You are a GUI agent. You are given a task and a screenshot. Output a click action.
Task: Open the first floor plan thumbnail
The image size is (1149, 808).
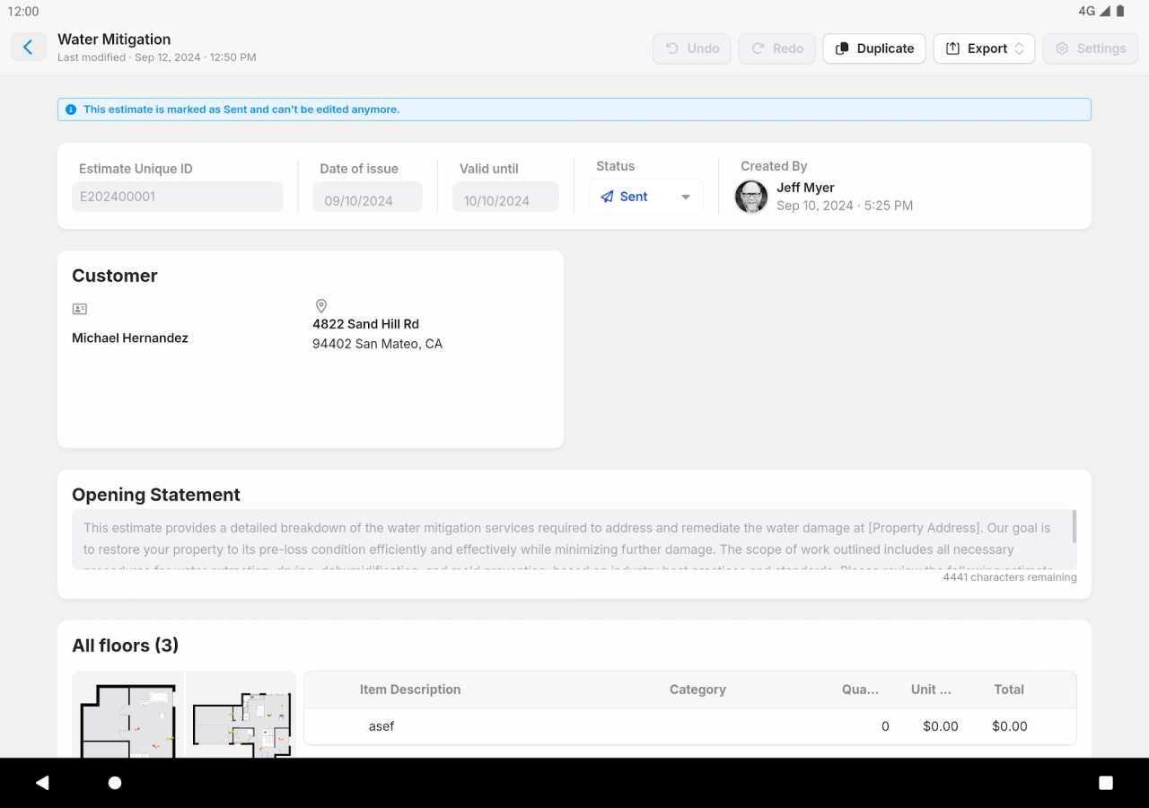pos(127,716)
